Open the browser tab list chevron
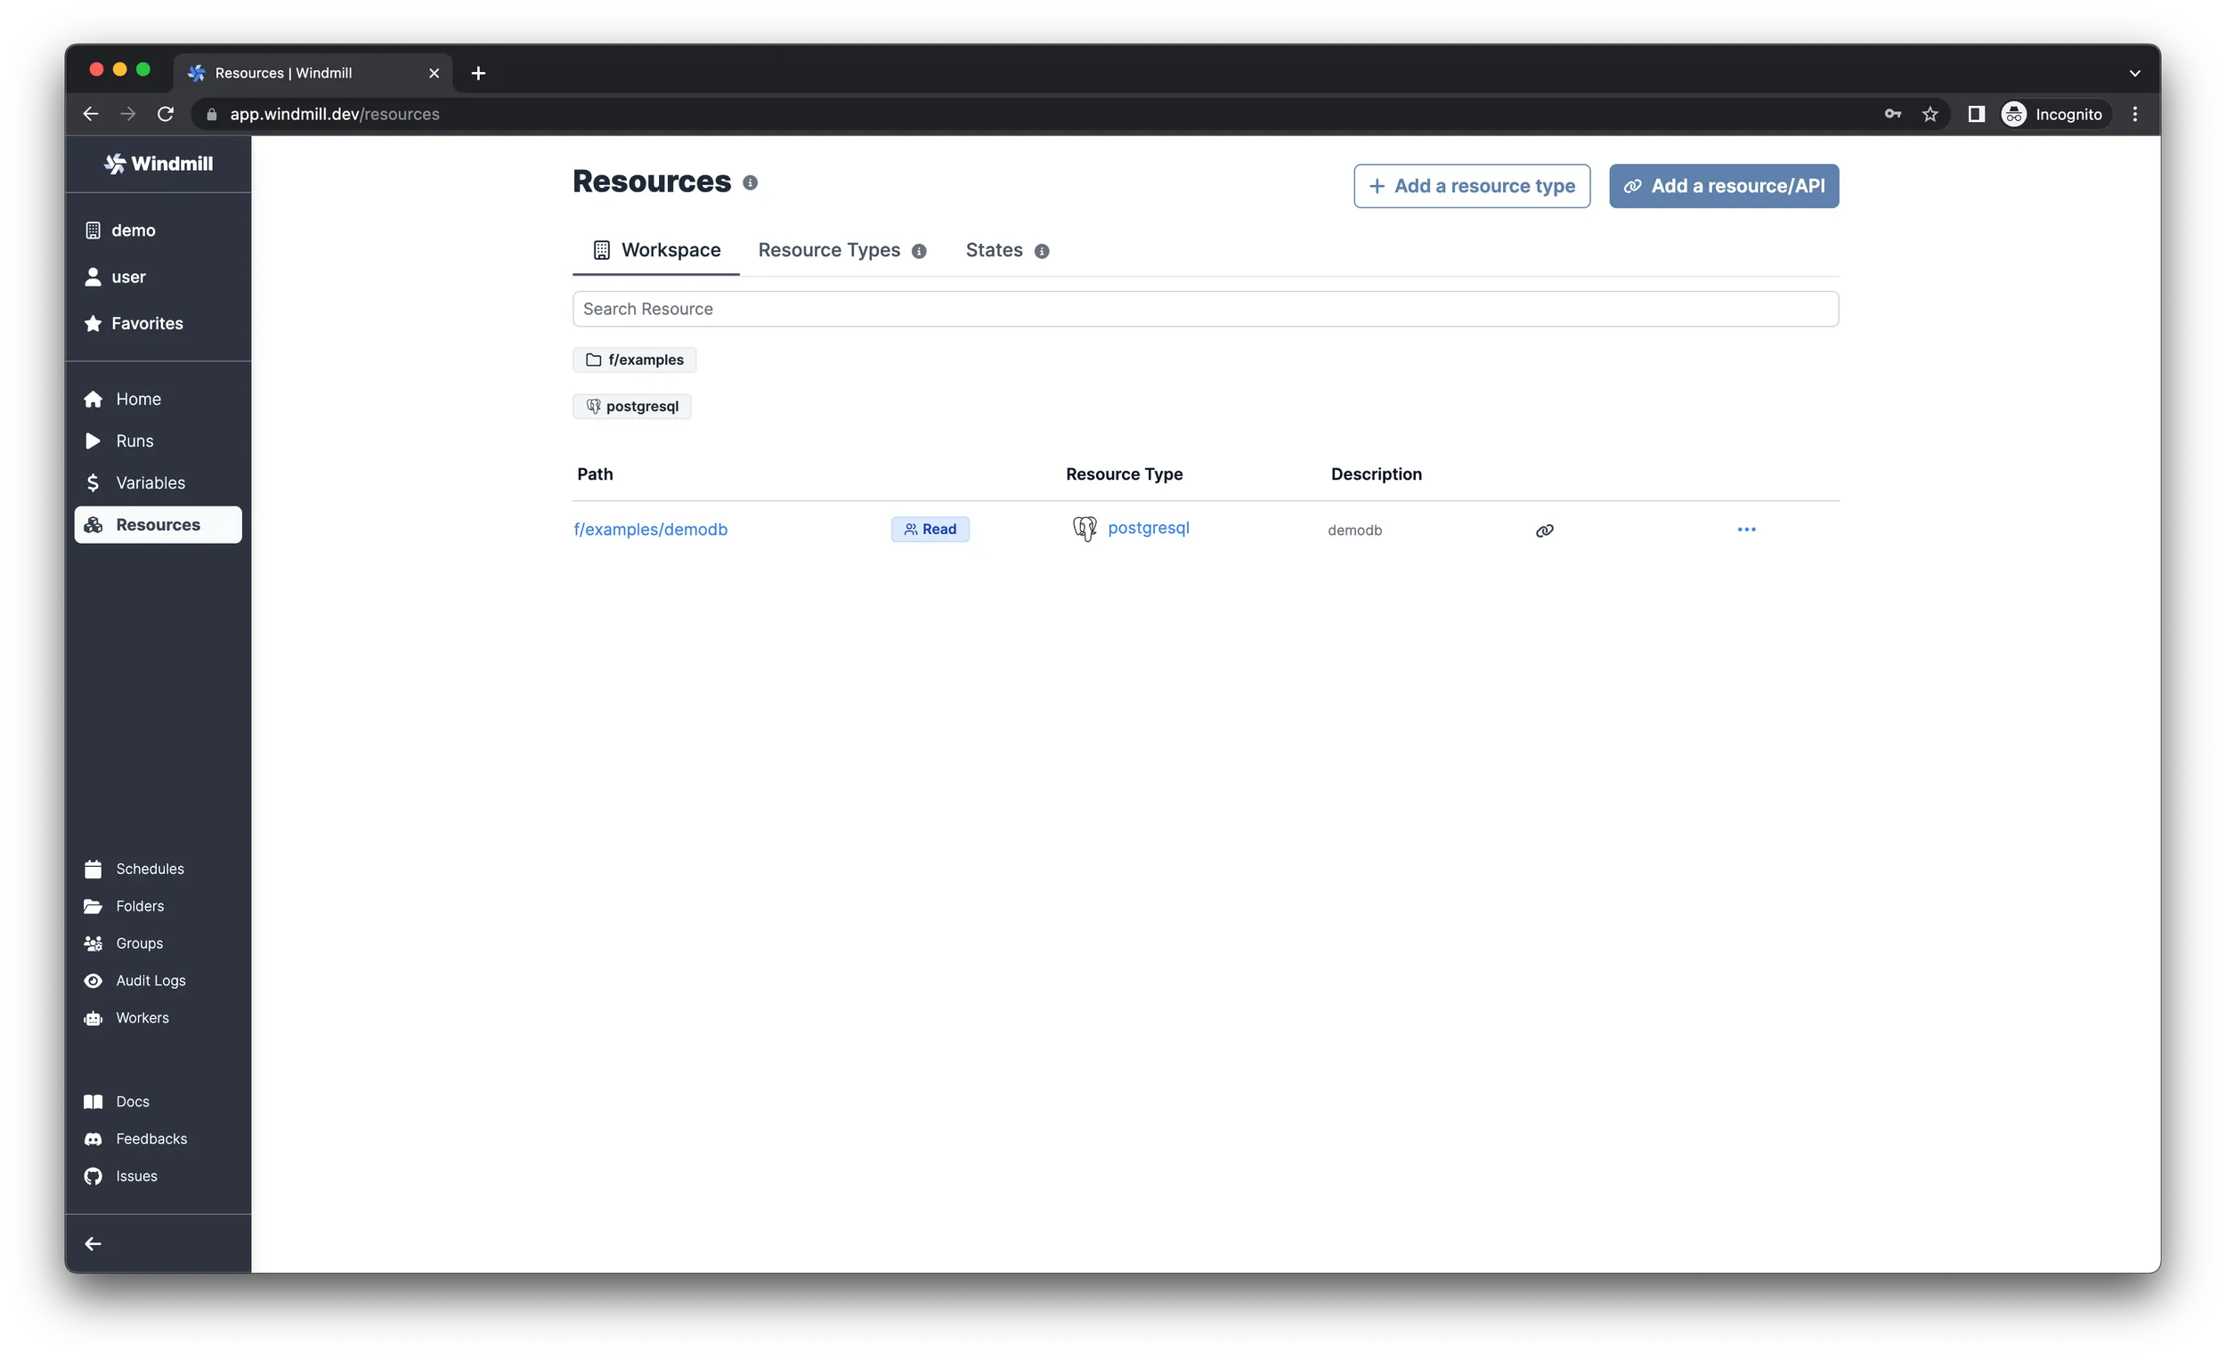This screenshot has height=1359, width=2226. point(2135,72)
